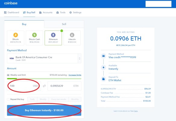Select the Monthly repeat option
This screenshot has width=176, height=121.
click(75, 99)
